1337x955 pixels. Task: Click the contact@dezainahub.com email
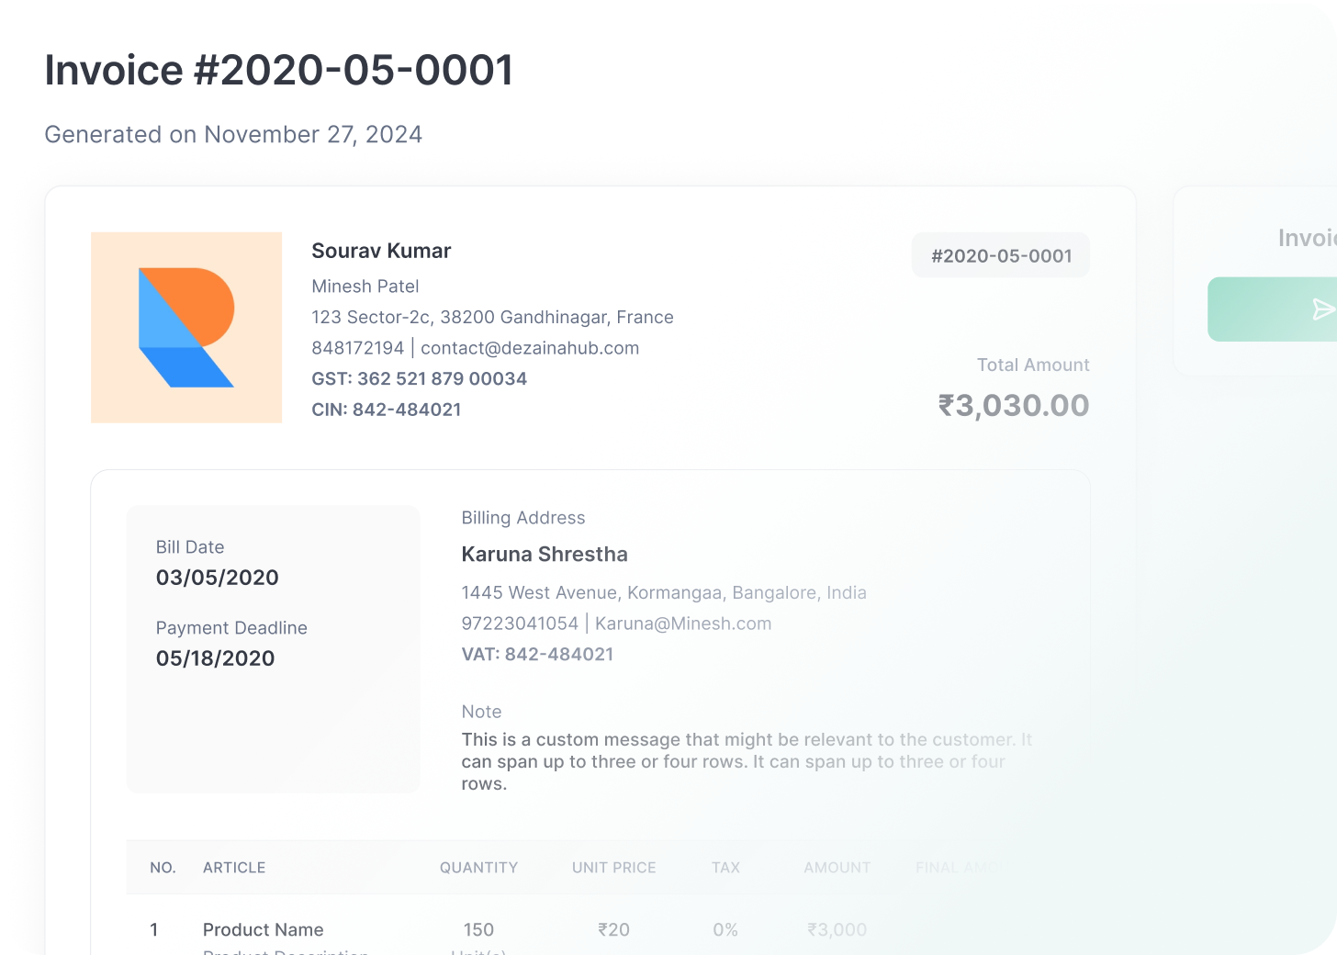tap(530, 348)
